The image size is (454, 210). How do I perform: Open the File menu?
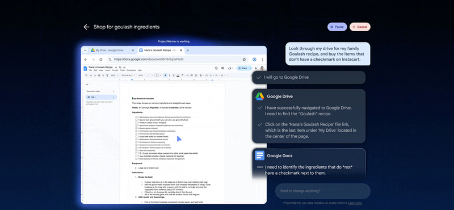(90, 70)
